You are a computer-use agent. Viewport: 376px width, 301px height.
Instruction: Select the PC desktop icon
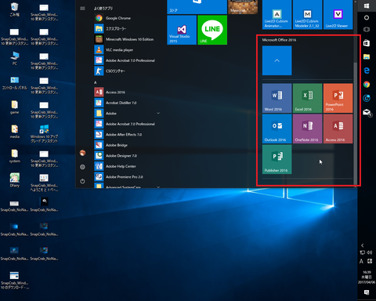coord(15,58)
